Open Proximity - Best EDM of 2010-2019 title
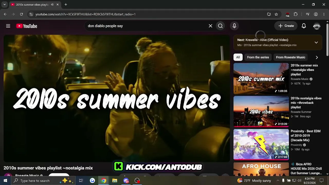Image resolution: width=329 pixels, height=185 pixels. click(x=306, y=136)
